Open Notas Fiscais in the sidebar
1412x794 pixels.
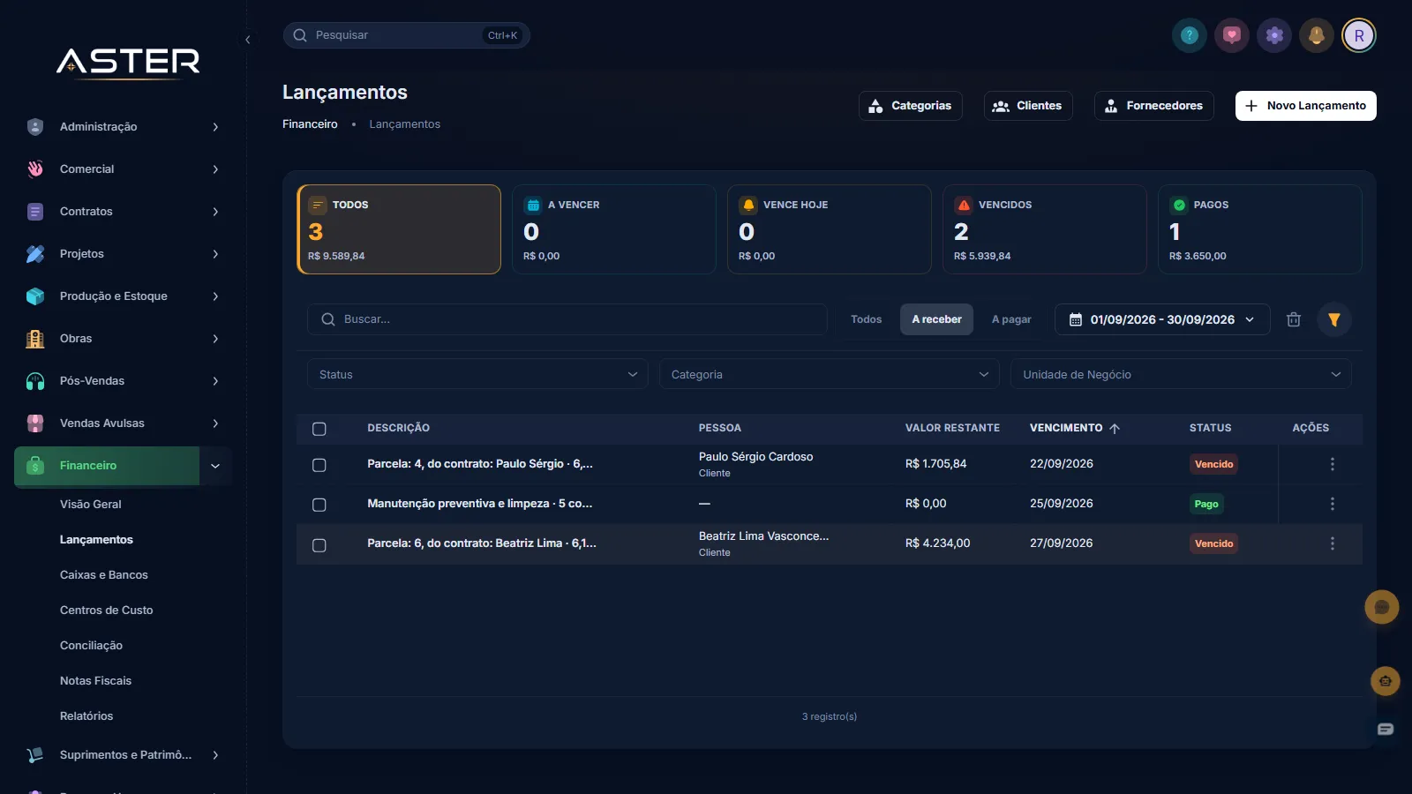95,681
